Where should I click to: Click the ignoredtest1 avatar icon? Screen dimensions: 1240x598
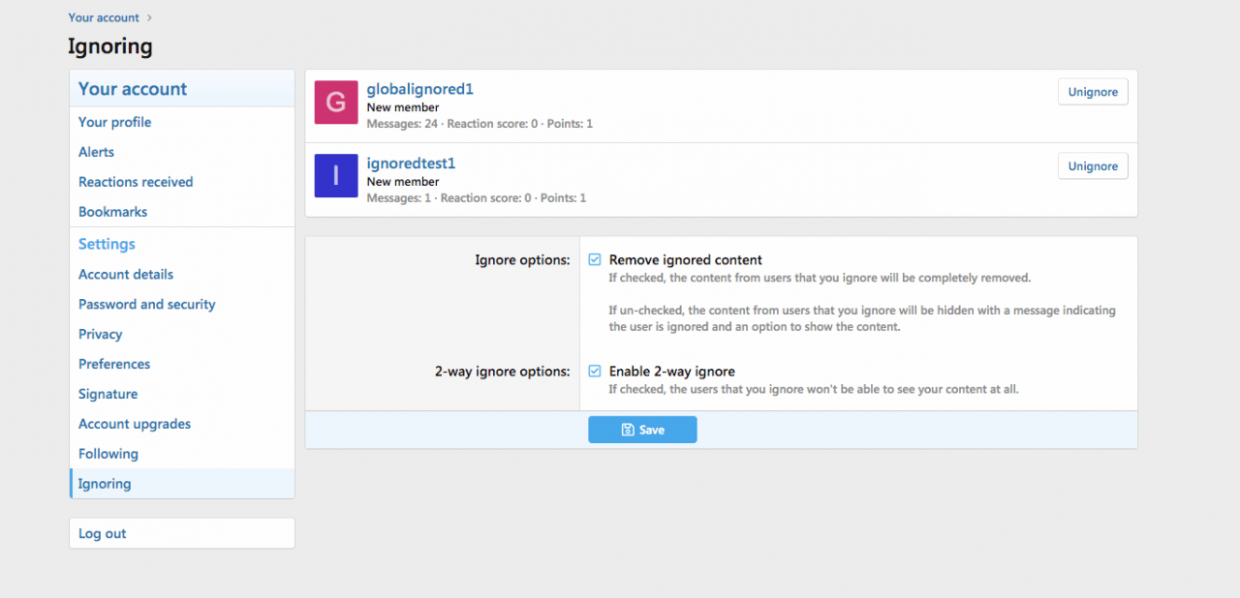pos(336,175)
